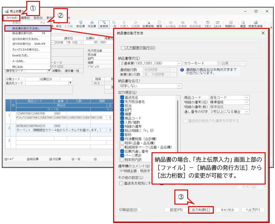Open the ファイル menu
Image resolution: width=275 pixels, height=224 pixels.
[x=12, y=18]
